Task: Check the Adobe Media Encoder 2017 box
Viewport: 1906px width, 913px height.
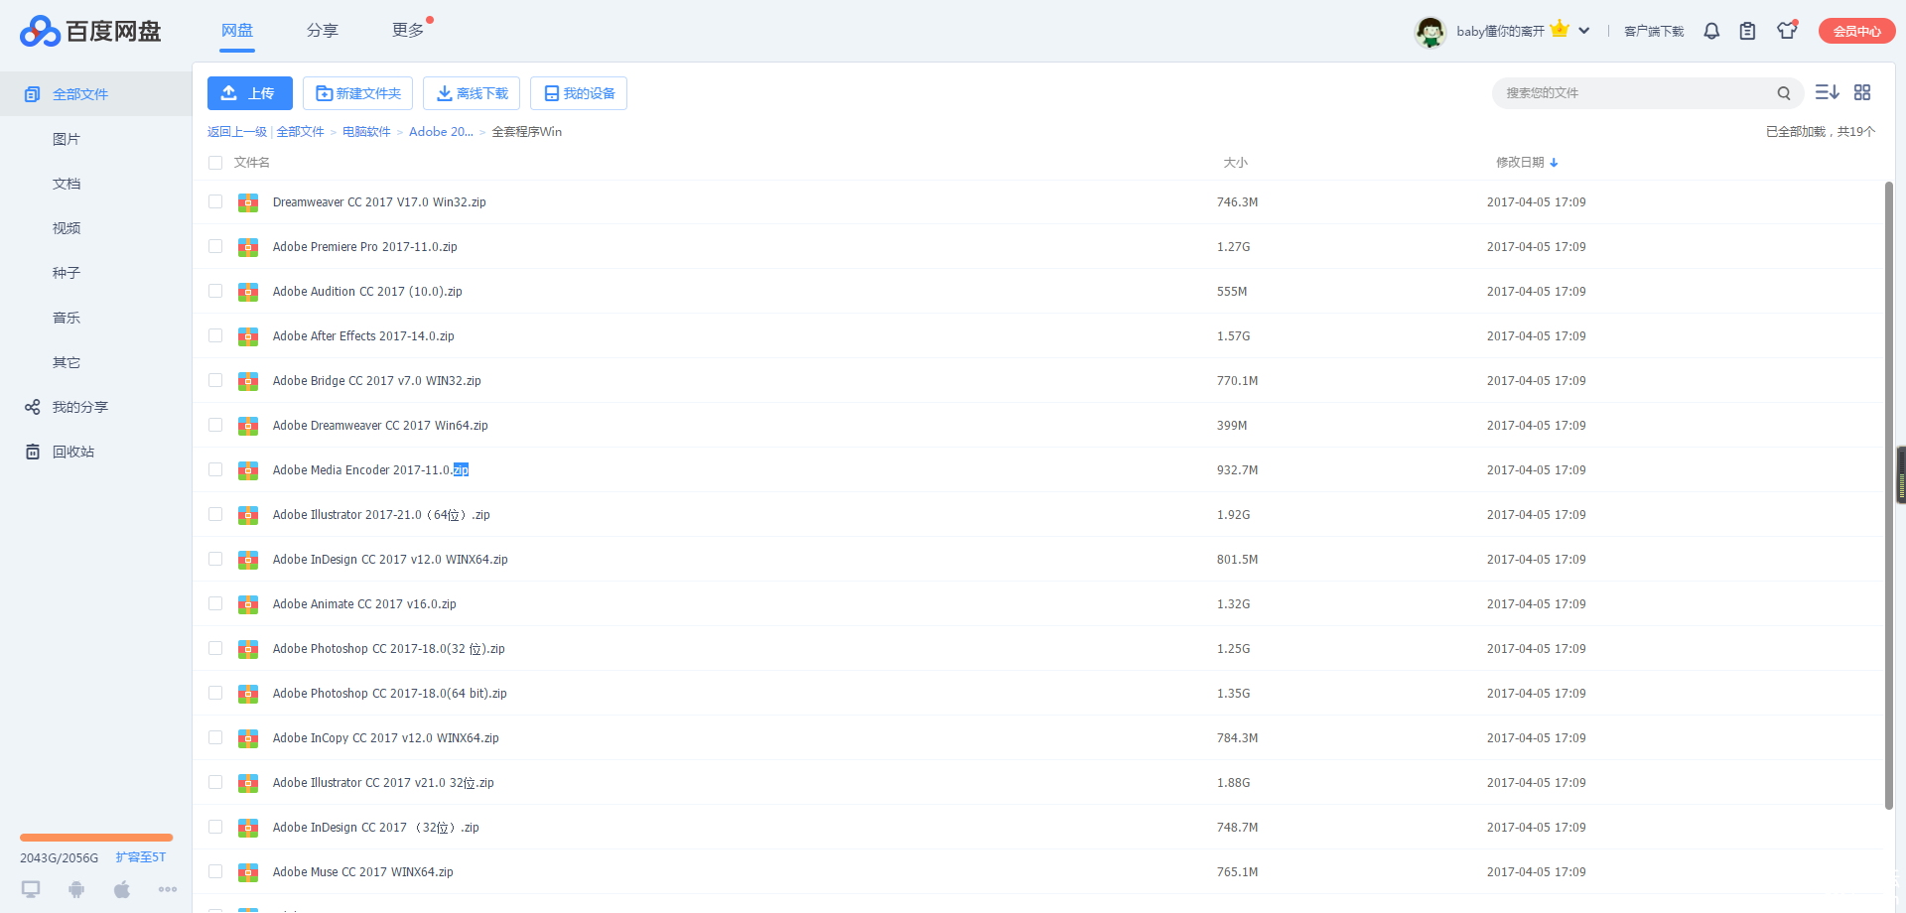Action: [x=215, y=469]
